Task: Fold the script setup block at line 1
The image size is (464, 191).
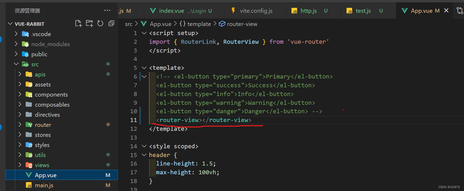Action: click(x=144, y=33)
